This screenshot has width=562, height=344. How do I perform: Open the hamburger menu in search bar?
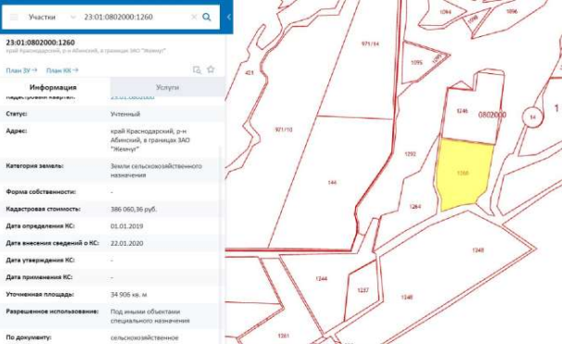click(14, 17)
